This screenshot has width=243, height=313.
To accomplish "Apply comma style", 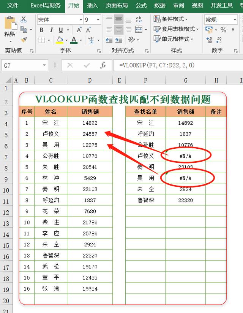I will point(233,30).
